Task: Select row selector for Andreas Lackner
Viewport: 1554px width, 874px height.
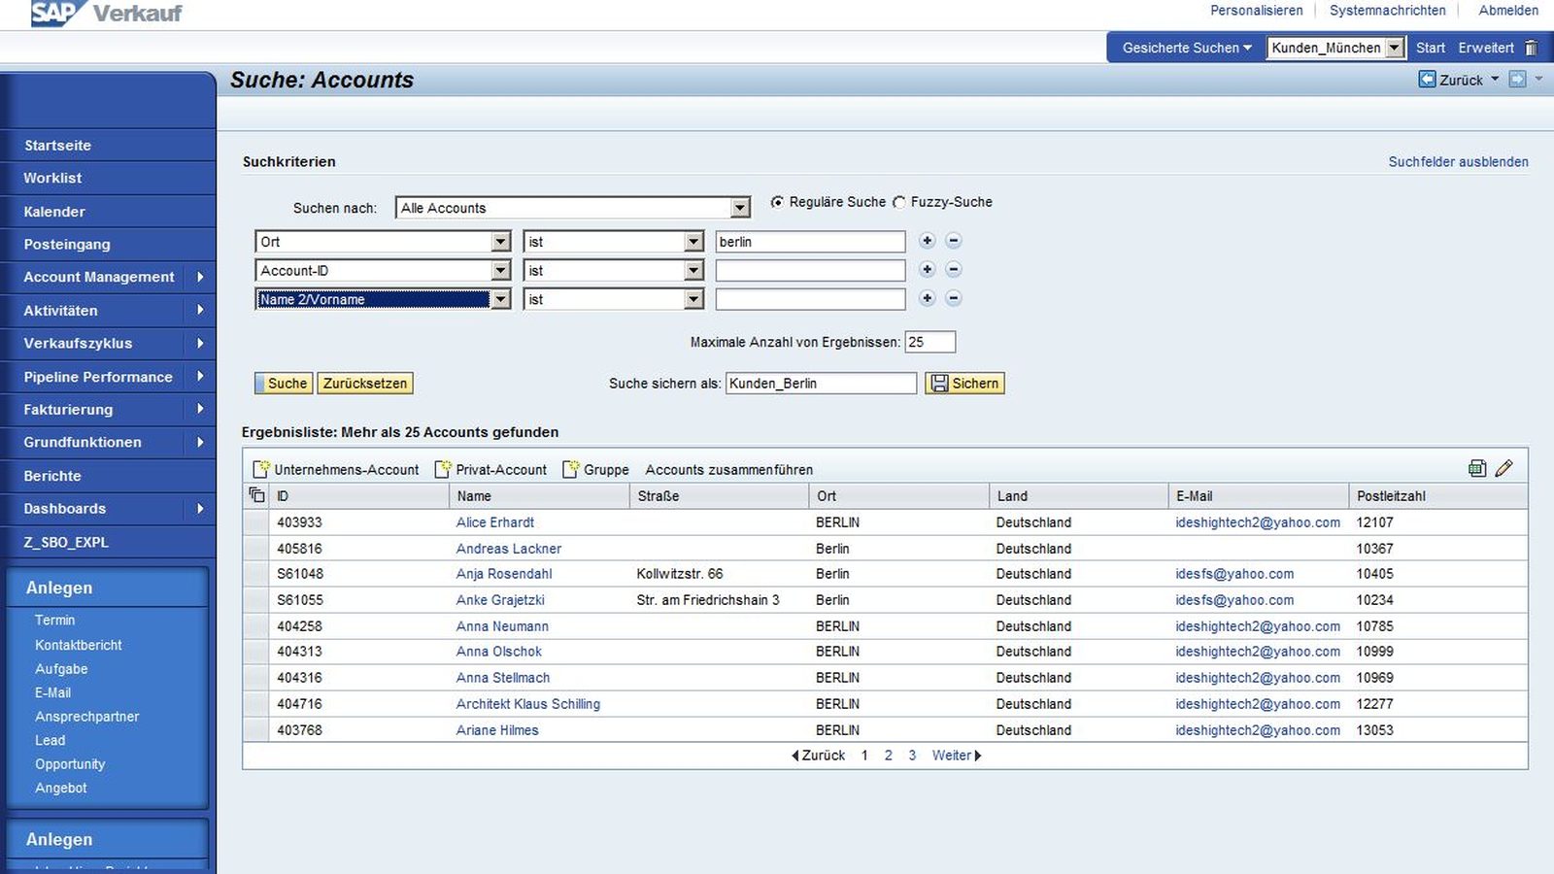Action: coord(255,549)
